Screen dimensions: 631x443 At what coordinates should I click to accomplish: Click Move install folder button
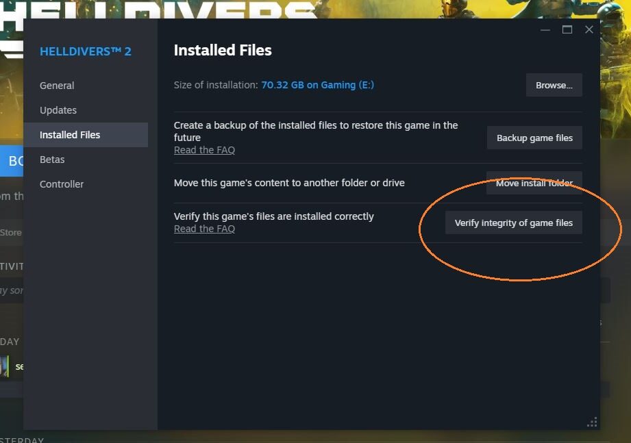click(x=534, y=183)
